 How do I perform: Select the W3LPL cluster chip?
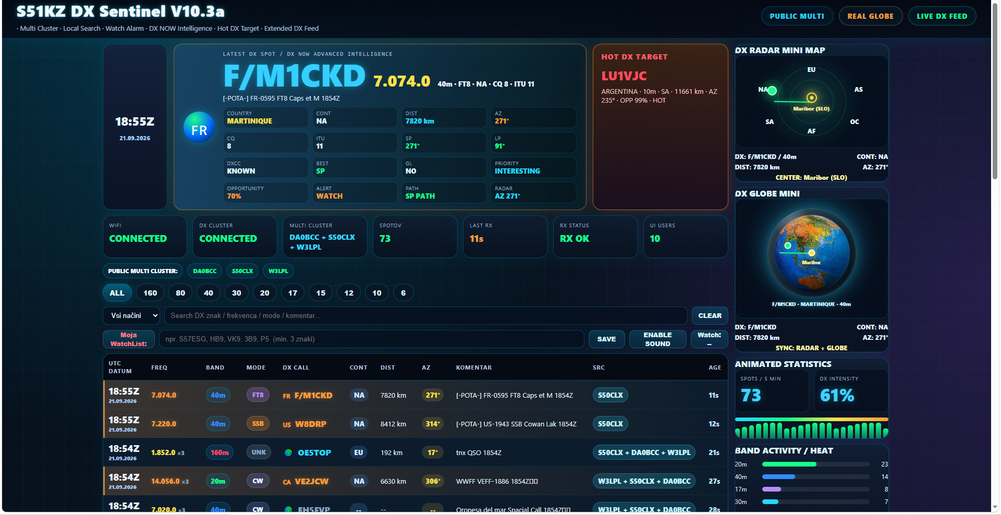click(x=278, y=271)
